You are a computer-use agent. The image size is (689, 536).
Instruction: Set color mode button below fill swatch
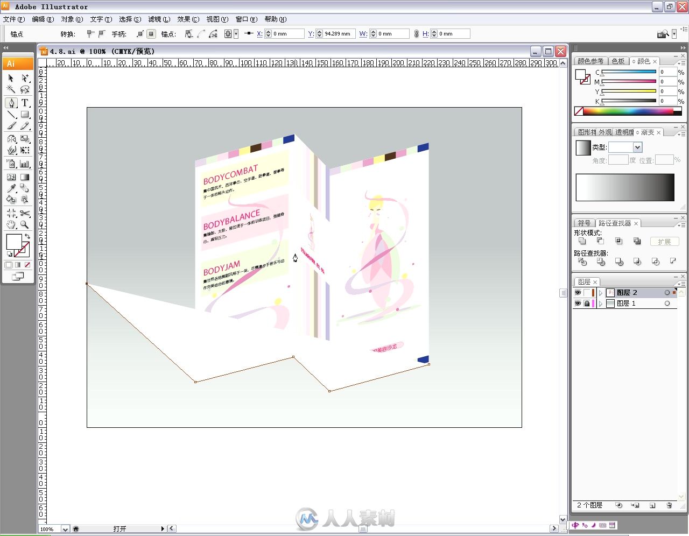click(9, 265)
